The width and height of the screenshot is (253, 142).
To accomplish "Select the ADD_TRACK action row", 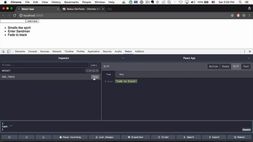I will (x=51, y=77).
